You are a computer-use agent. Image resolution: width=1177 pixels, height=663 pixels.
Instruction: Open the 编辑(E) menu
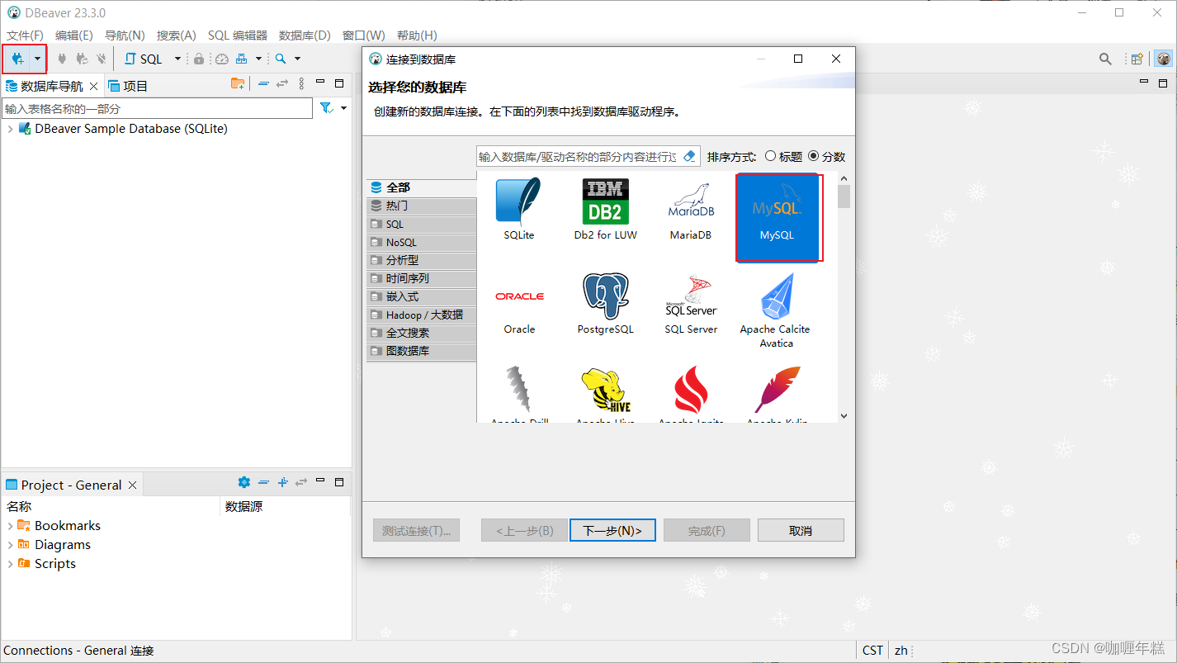(x=73, y=36)
